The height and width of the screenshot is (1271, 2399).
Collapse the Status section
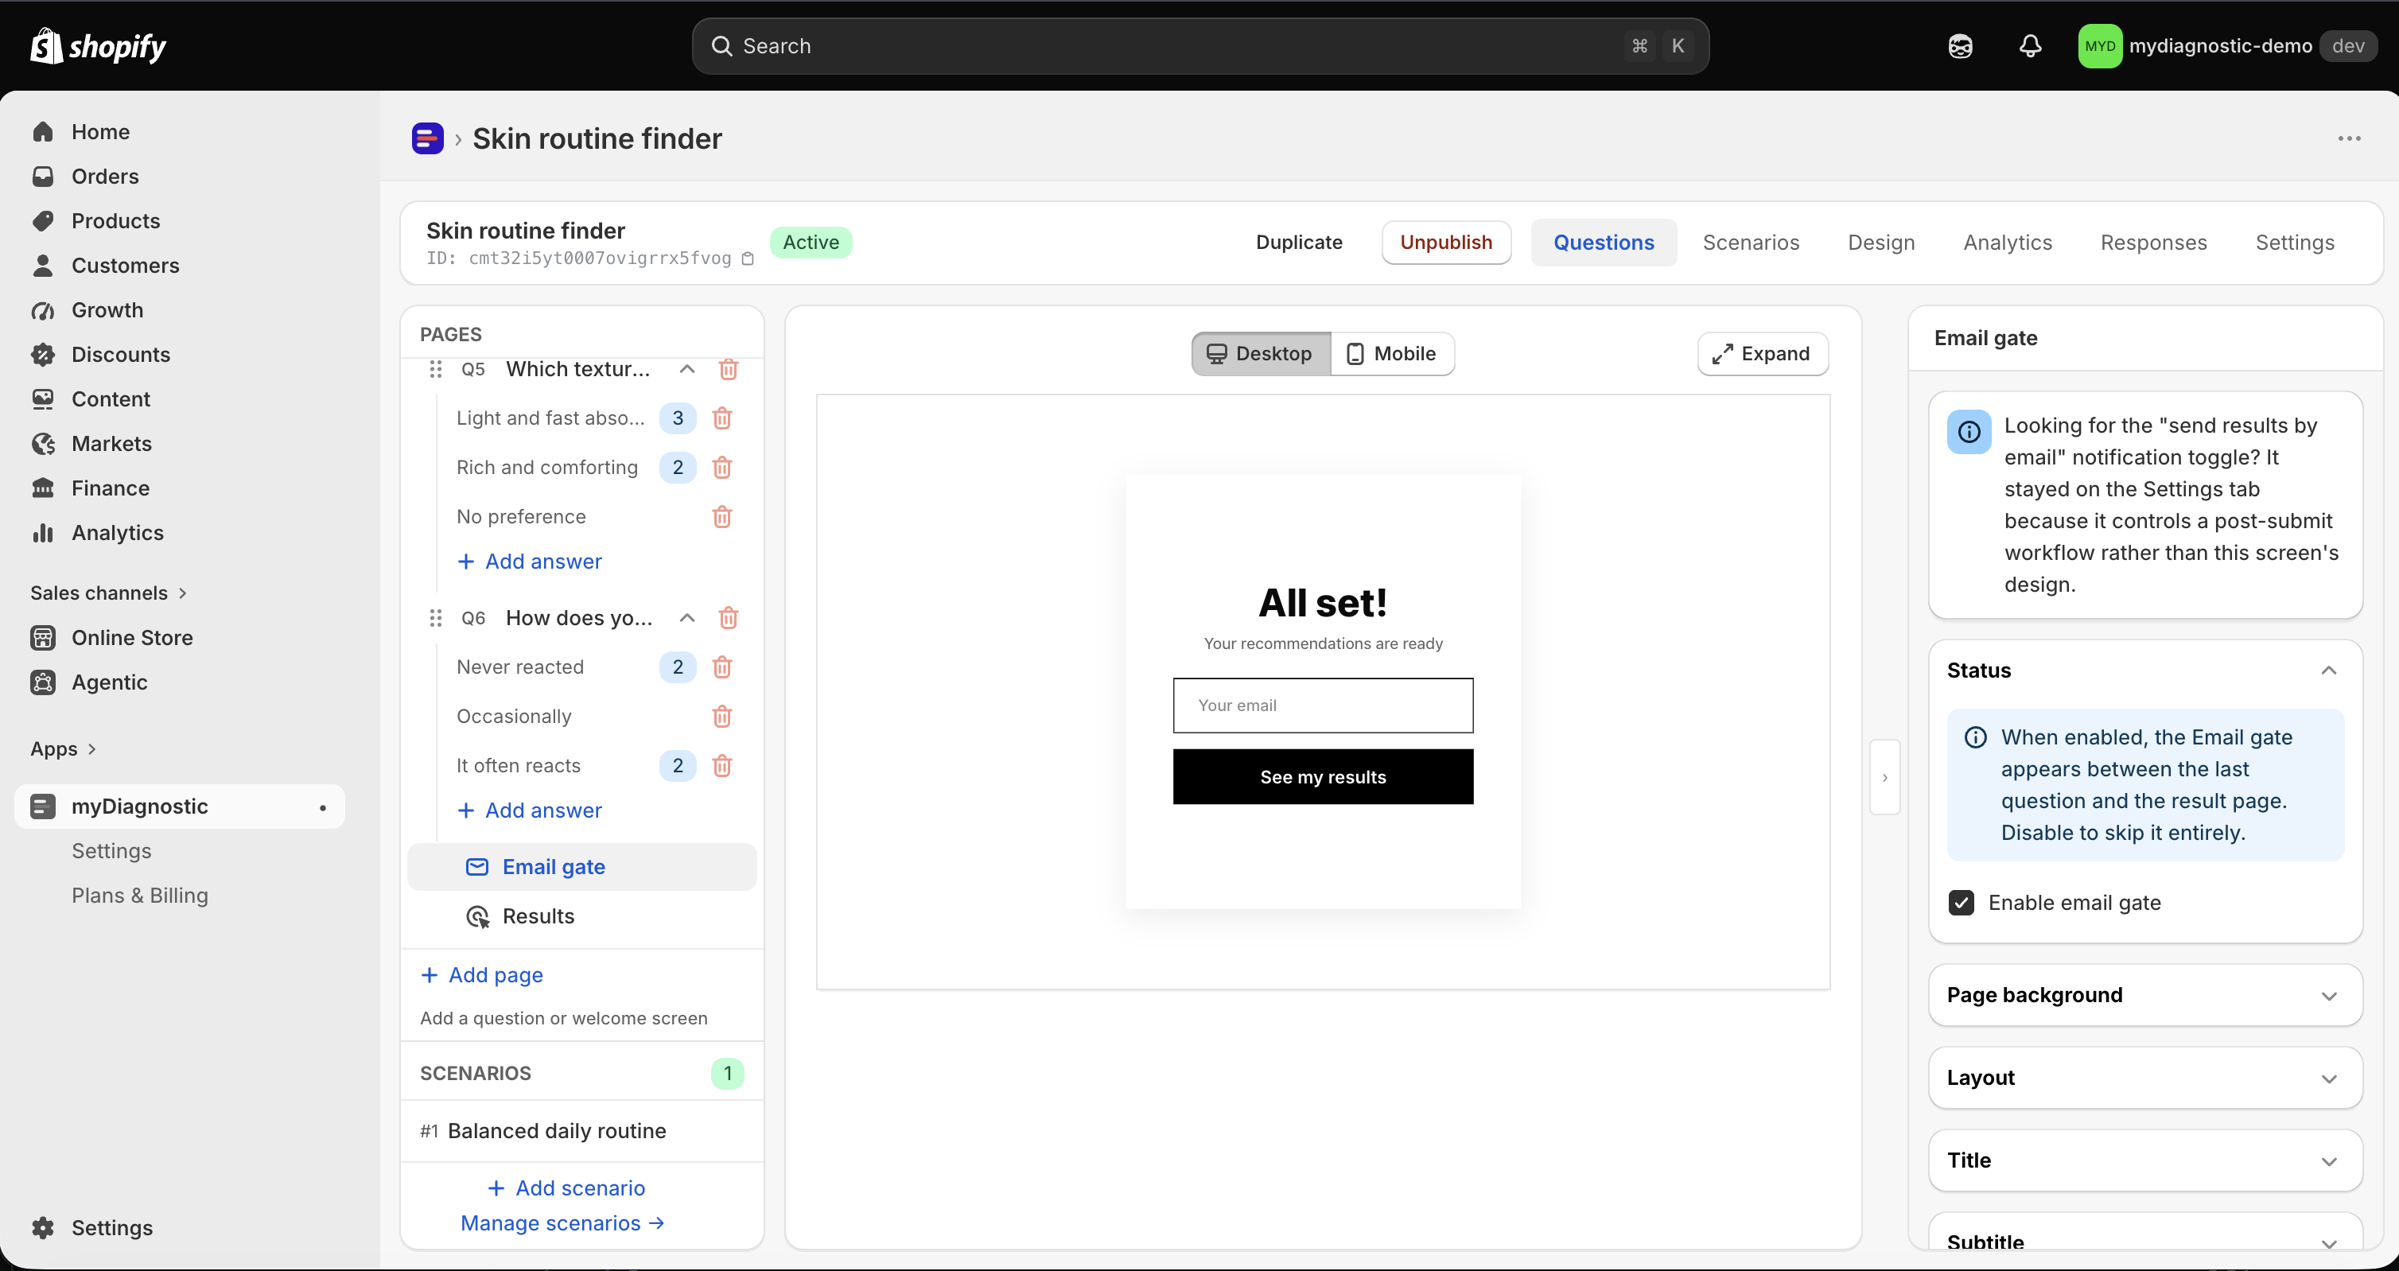click(2329, 670)
